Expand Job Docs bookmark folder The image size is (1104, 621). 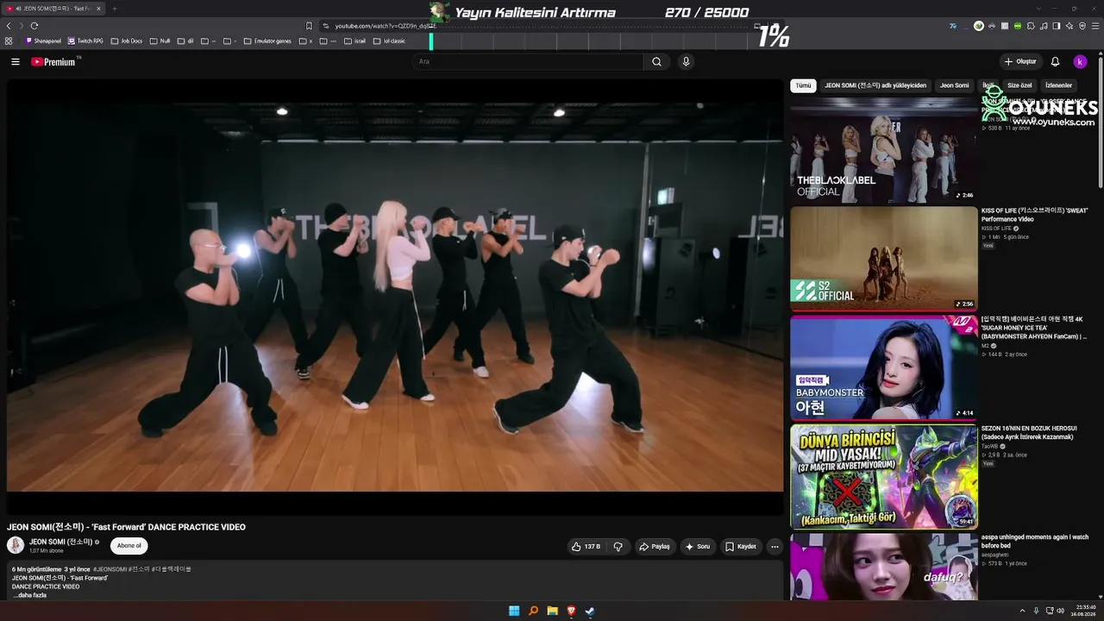coord(127,41)
